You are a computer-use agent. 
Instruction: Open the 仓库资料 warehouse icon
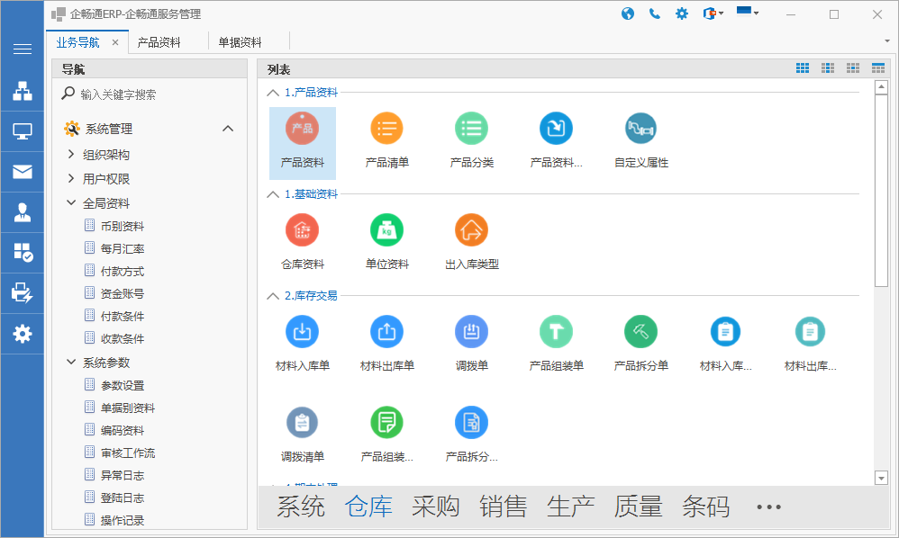[x=302, y=230]
